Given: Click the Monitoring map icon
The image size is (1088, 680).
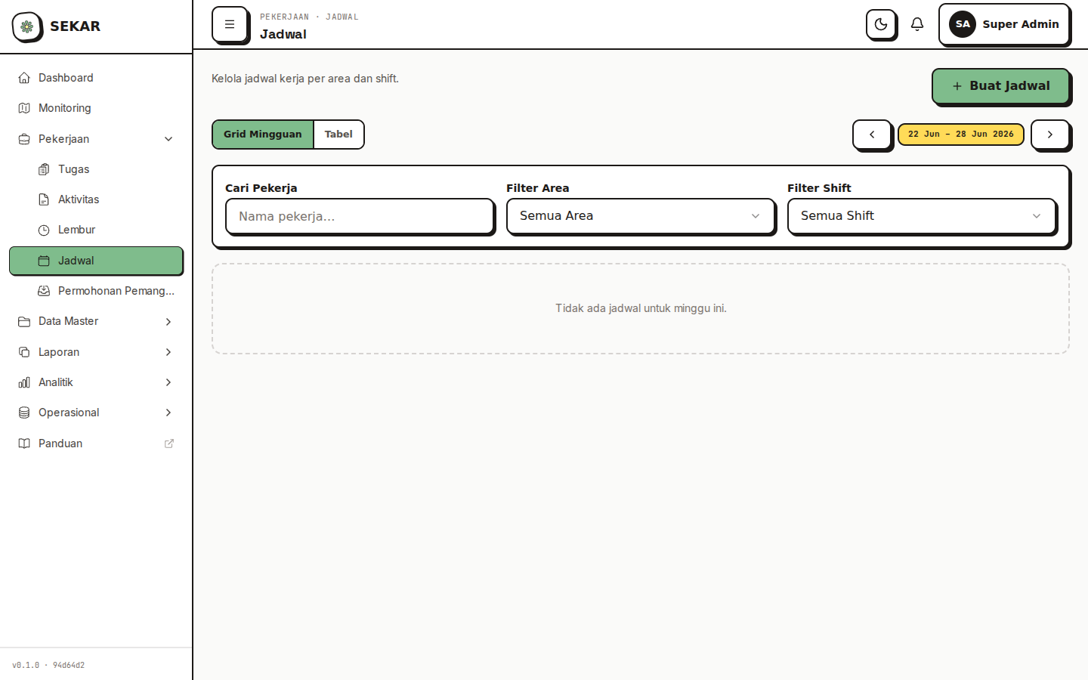Looking at the screenshot, I should click(x=24, y=108).
